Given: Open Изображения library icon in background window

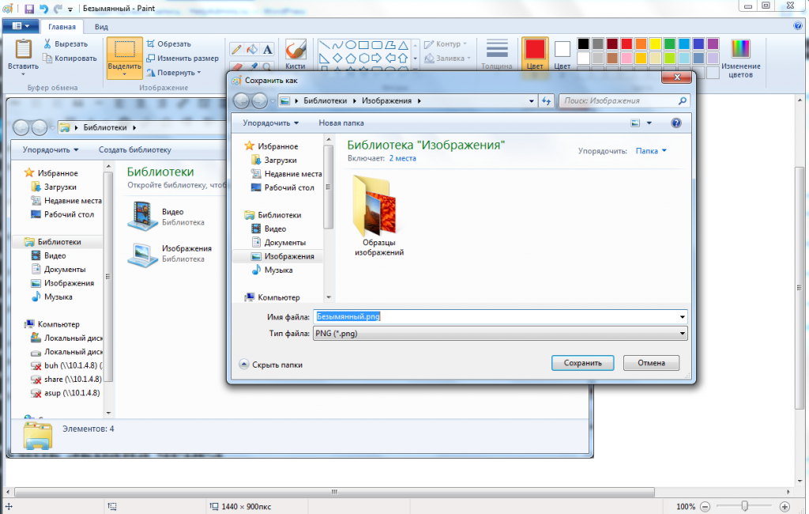Looking at the screenshot, I should point(143,255).
